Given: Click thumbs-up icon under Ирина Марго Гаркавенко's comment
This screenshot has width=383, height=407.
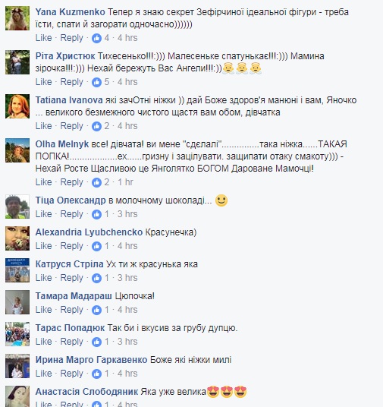Looking at the screenshot, I should 96,374.
